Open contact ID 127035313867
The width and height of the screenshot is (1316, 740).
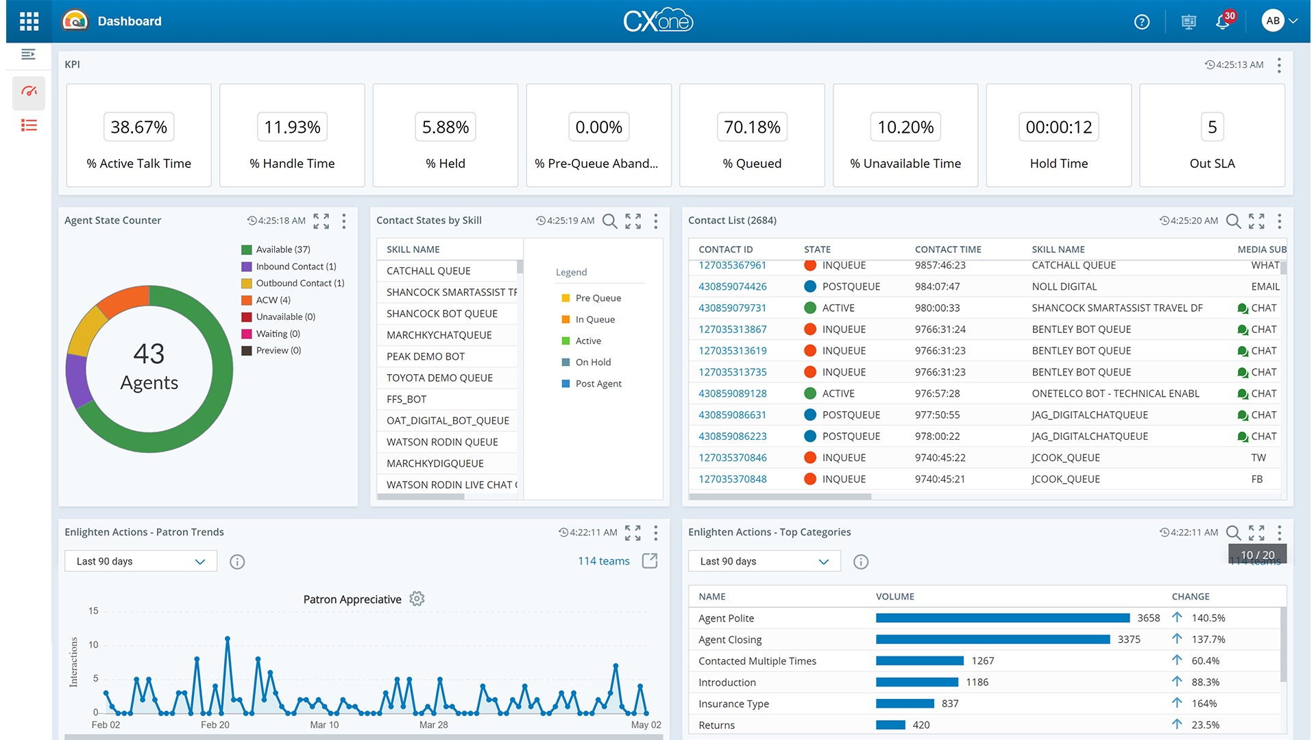point(733,329)
